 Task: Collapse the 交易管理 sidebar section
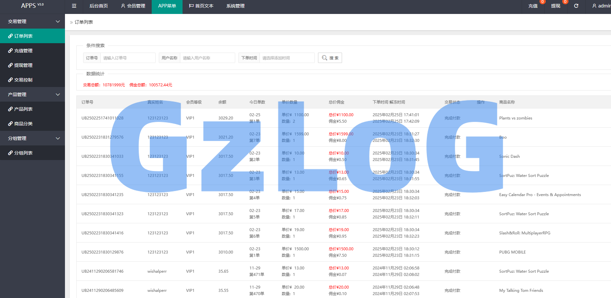pos(57,21)
